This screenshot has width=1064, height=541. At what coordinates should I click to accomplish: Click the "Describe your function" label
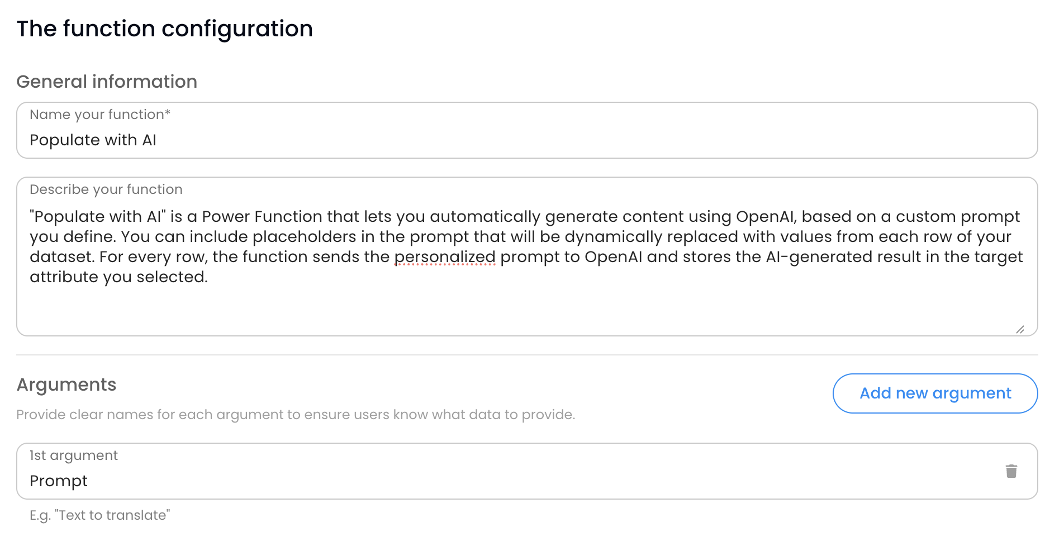tap(106, 189)
